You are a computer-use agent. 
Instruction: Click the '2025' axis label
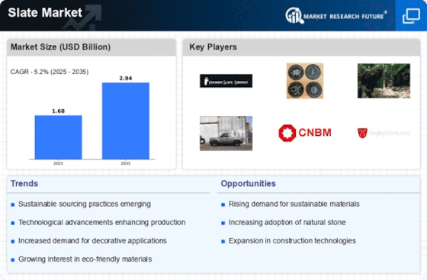(58, 163)
